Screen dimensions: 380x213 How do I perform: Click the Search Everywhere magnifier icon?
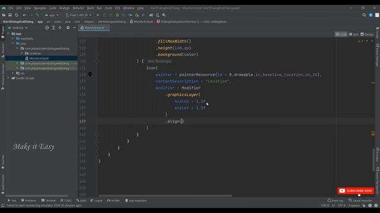[x=364, y=15]
